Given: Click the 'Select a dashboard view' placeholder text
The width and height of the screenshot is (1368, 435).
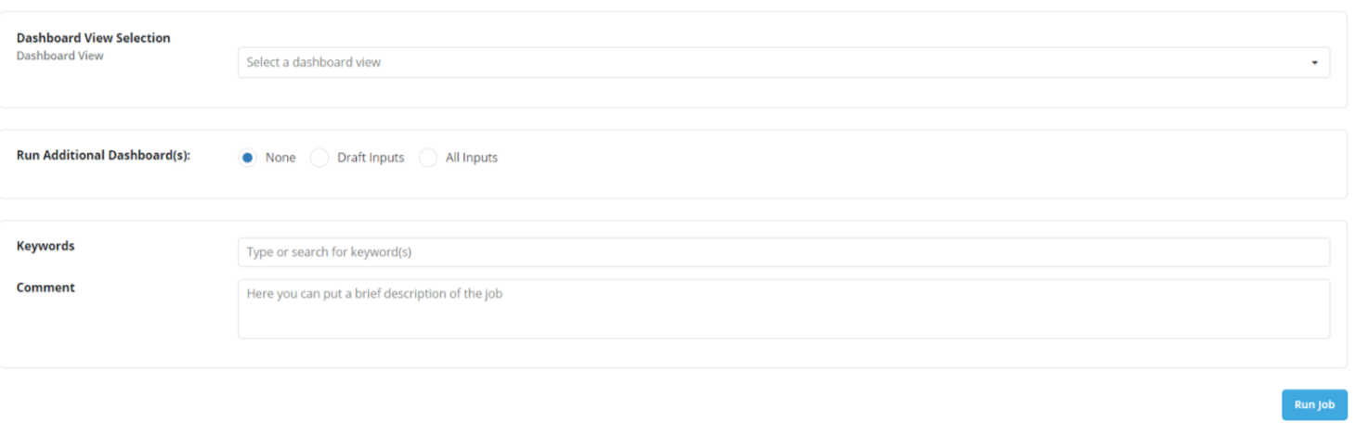Looking at the screenshot, I should point(314,62).
